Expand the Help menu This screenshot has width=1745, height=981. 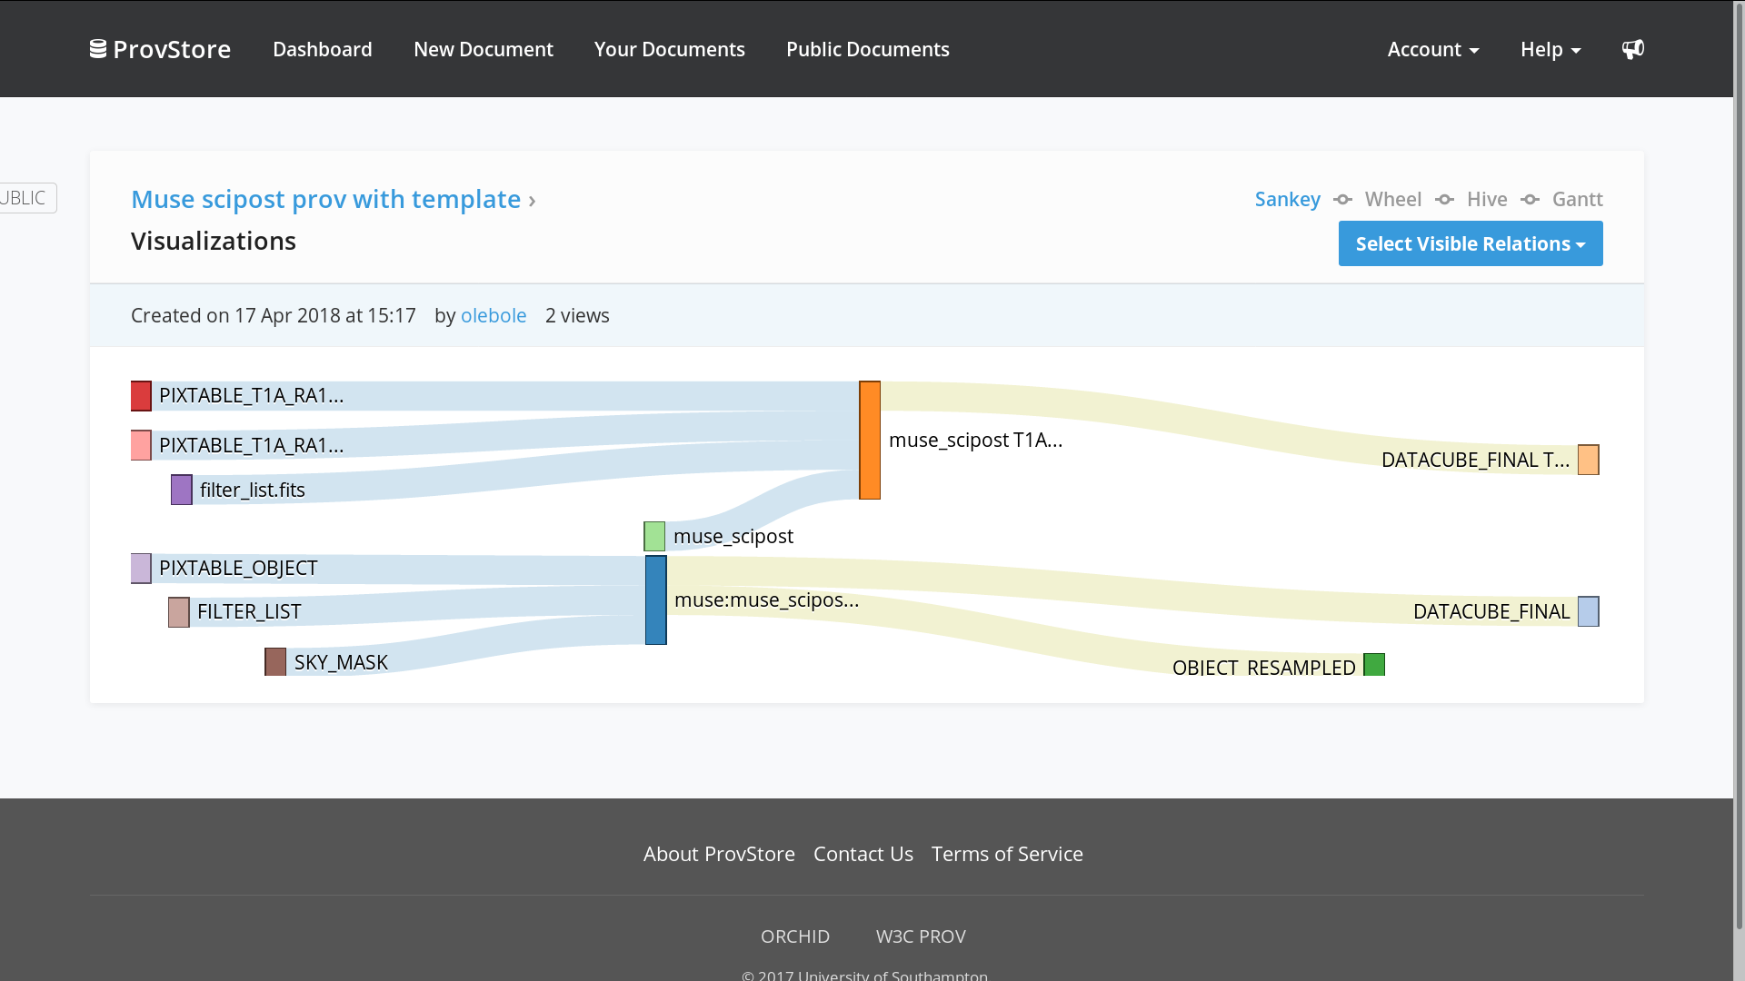[x=1551, y=49]
